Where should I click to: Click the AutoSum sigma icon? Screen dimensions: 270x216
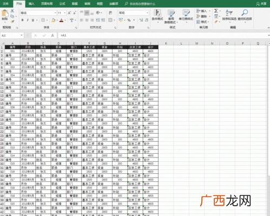click(216, 11)
